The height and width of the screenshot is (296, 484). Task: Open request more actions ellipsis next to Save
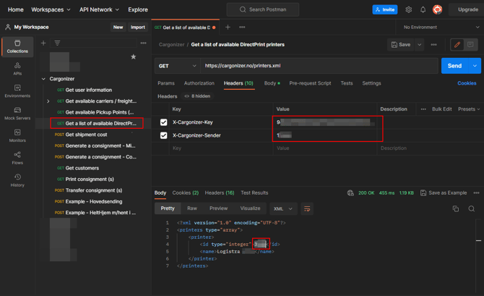[x=433, y=45]
